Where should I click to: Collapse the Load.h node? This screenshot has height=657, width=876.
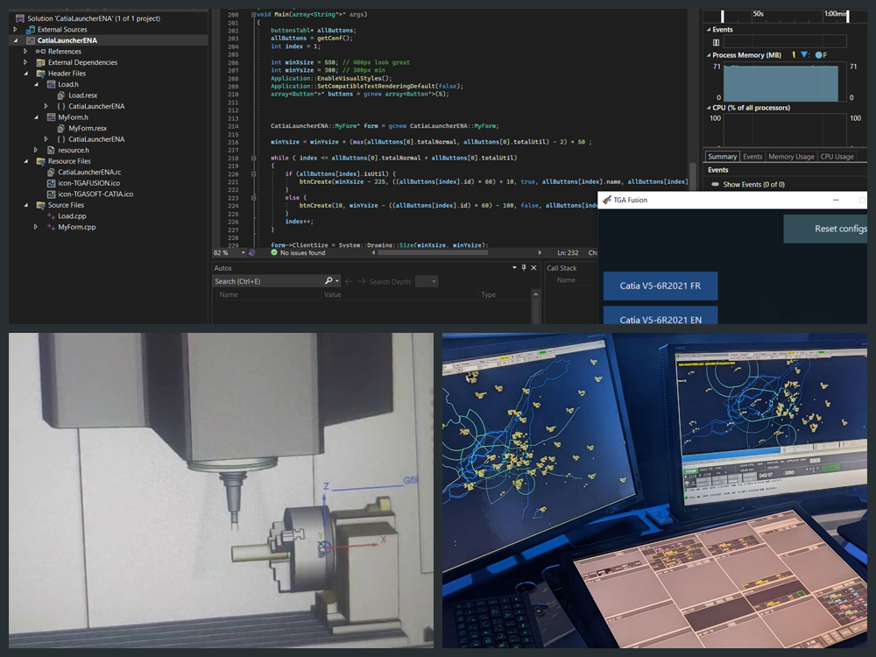click(x=36, y=84)
